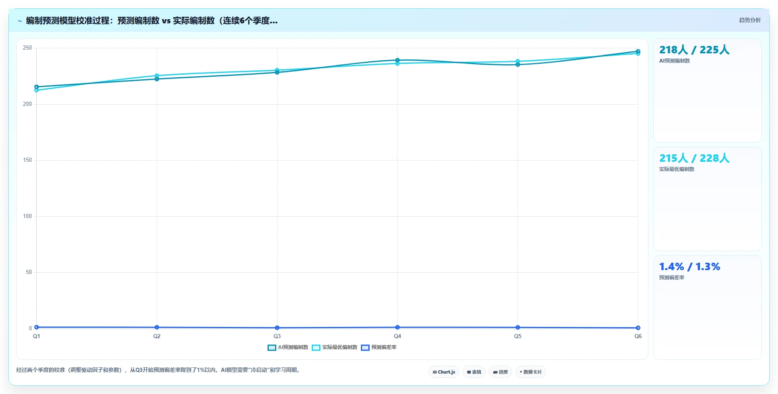This screenshot has height=394, width=778.
Task: Click the 215人 / 228人 stat card
Action: point(708,199)
